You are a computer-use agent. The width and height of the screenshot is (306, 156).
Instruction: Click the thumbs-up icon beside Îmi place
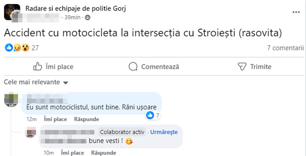point(38,67)
